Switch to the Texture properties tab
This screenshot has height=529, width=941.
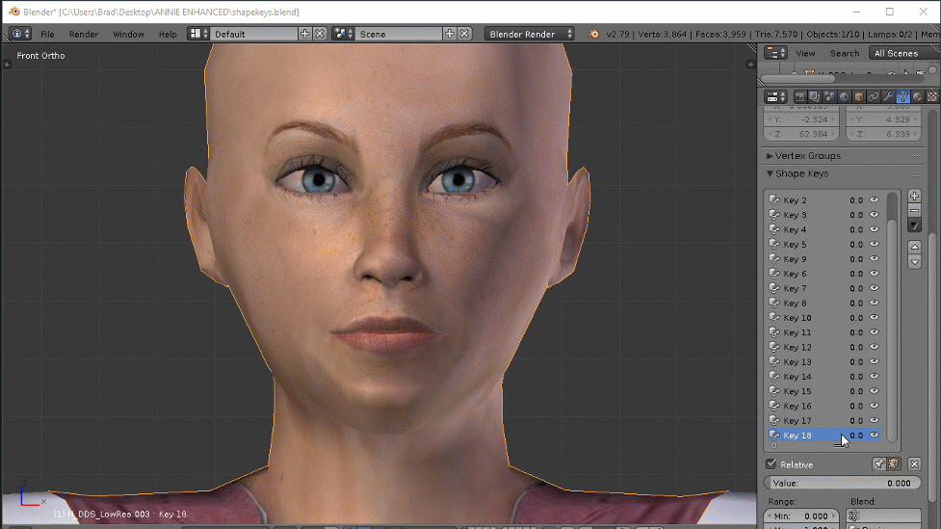[932, 96]
